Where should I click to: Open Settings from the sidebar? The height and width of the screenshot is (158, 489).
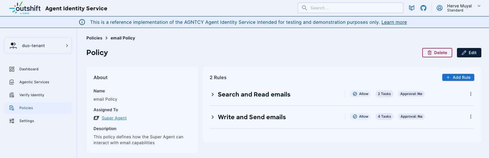click(x=26, y=121)
